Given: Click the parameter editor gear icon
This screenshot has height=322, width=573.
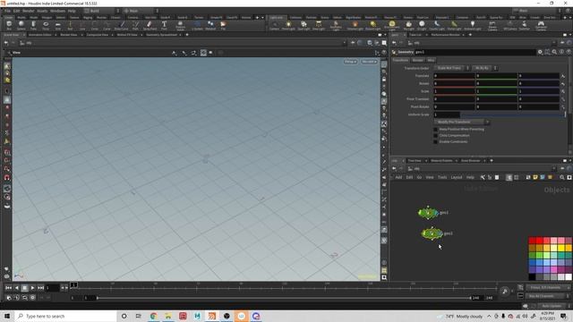Looking at the screenshot, I should click(x=540, y=52).
